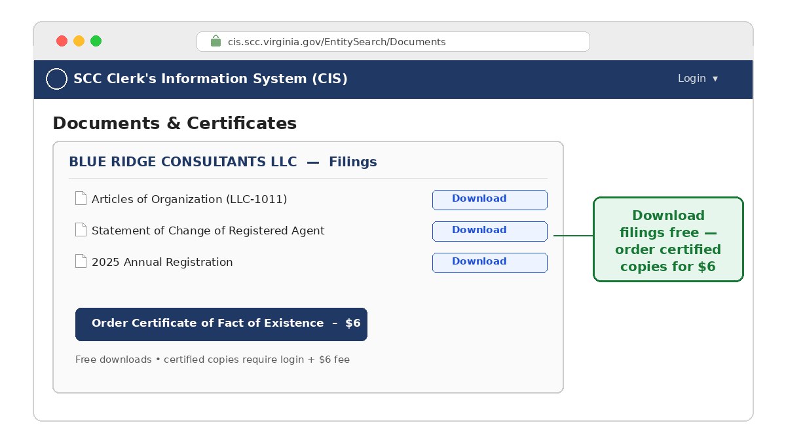
Task: Click the 2025 Annual Registration document icon
Action: (x=81, y=261)
